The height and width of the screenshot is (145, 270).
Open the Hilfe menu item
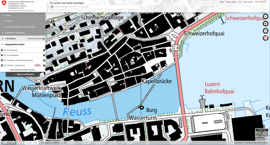(240, 2)
